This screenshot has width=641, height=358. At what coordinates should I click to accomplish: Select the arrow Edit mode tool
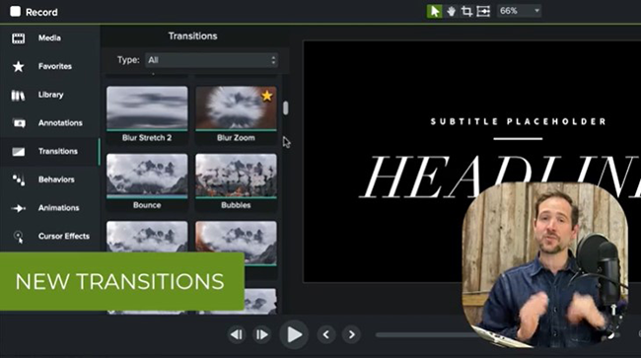pos(434,11)
